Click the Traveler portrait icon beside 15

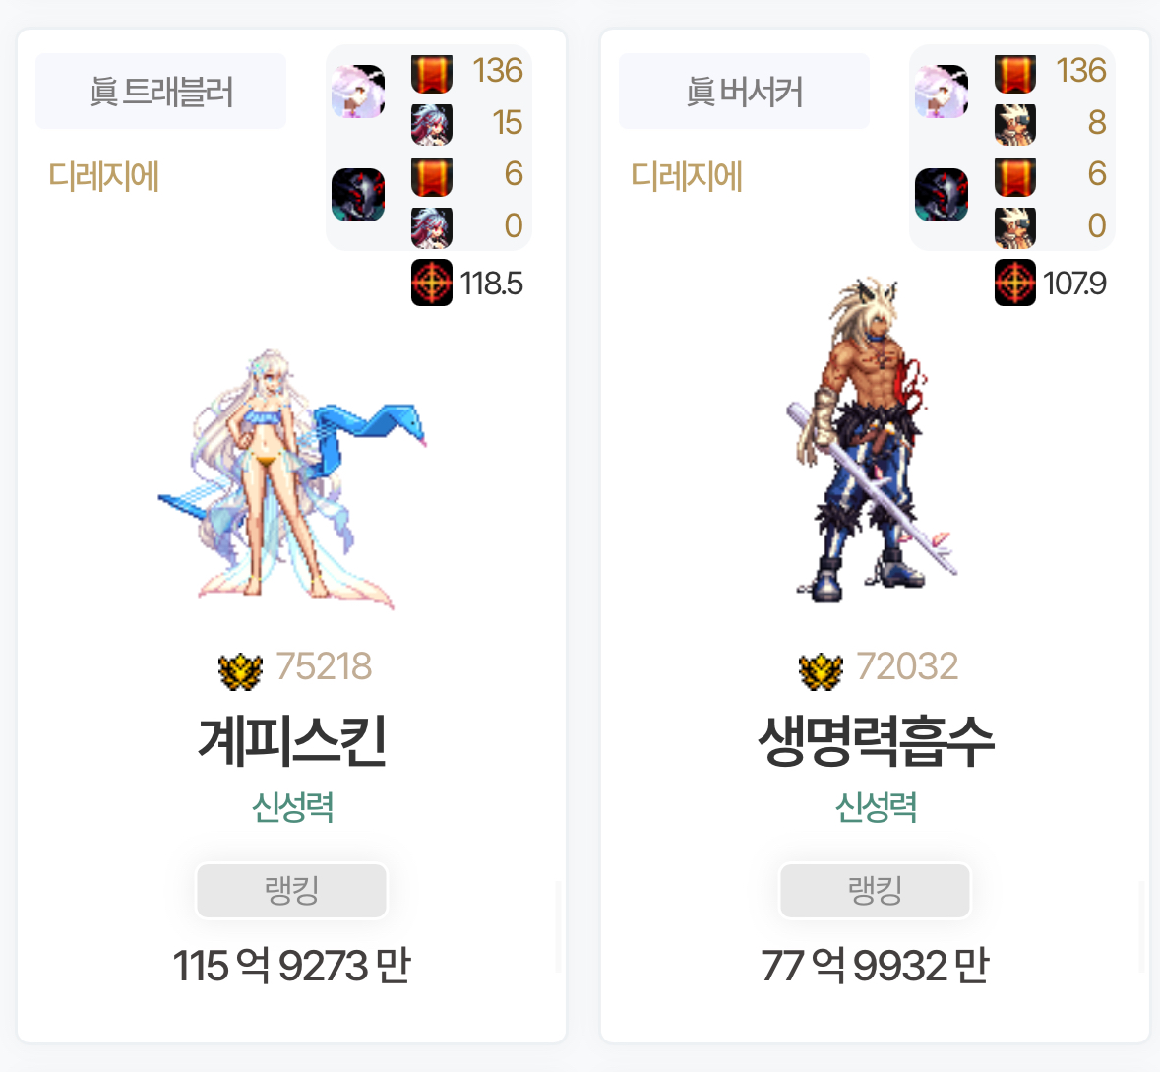(432, 124)
